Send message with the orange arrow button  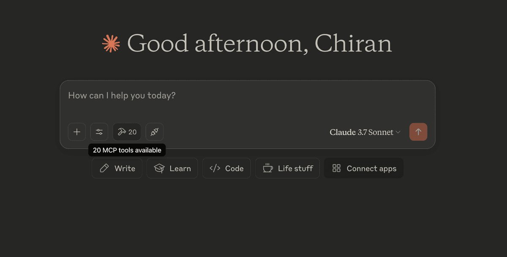click(418, 132)
